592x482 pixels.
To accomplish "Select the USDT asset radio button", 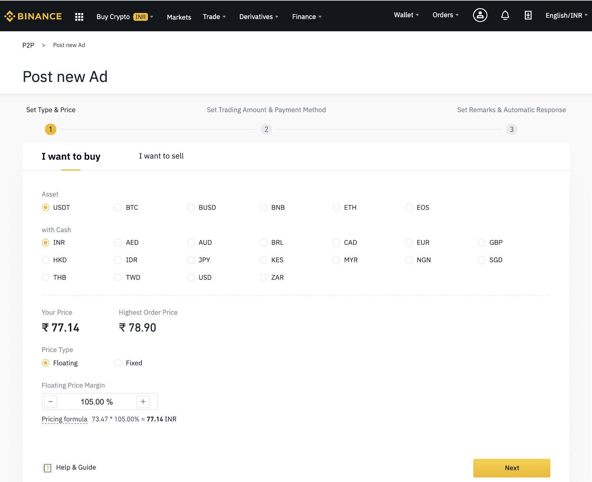I will point(46,207).
